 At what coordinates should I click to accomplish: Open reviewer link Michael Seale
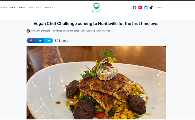tap(72, 31)
